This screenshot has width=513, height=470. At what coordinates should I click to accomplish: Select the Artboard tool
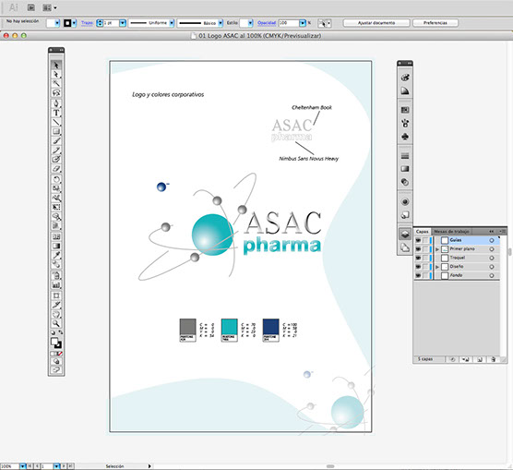(x=56, y=295)
